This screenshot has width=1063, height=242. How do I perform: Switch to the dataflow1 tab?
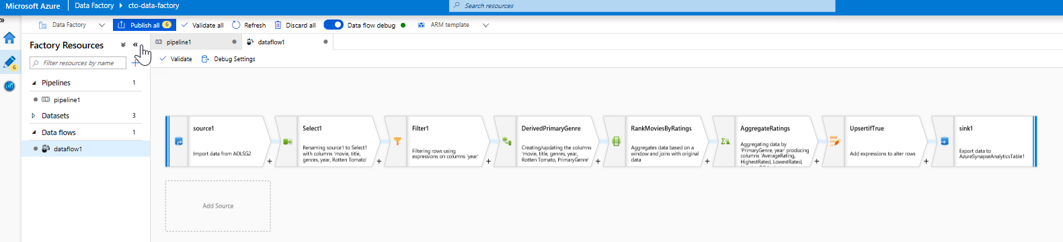point(288,42)
